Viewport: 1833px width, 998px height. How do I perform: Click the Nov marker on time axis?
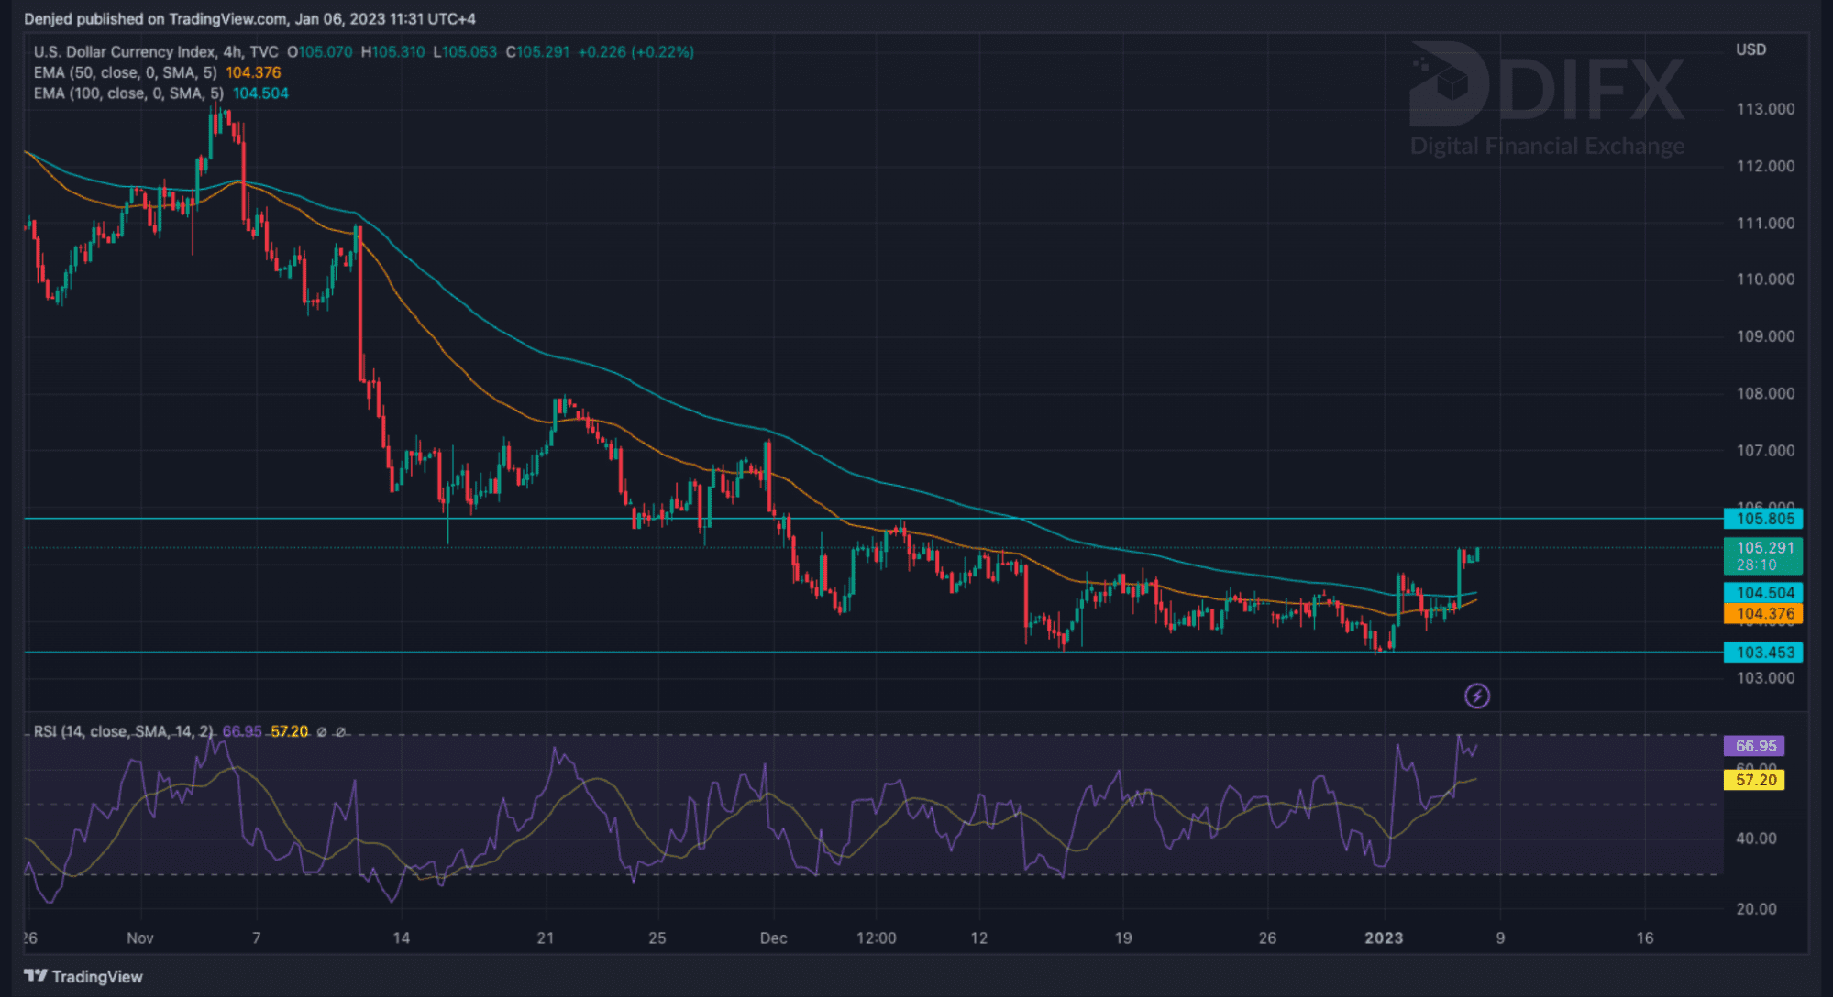[x=139, y=938]
